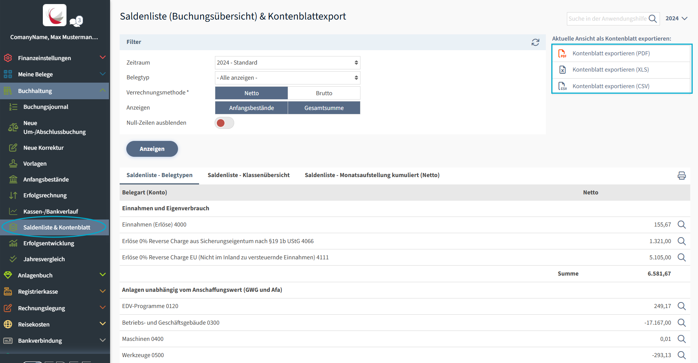Toggle the Null-Zeilen ausblenden switch
Viewport: 698px width, 363px height.
coord(224,123)
